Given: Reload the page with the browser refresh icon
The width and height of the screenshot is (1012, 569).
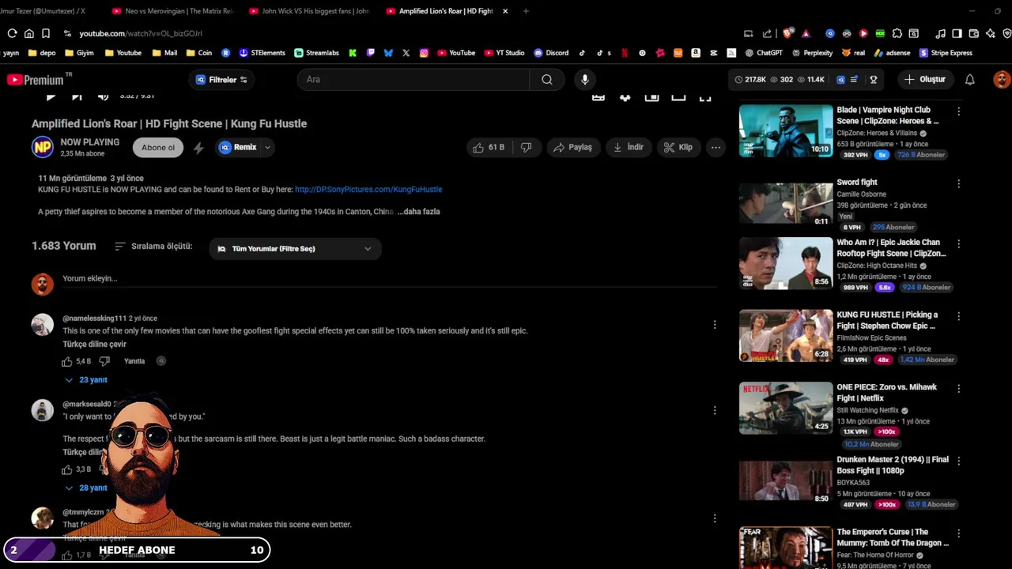Looking at the screenshot, I should (12, 33).
